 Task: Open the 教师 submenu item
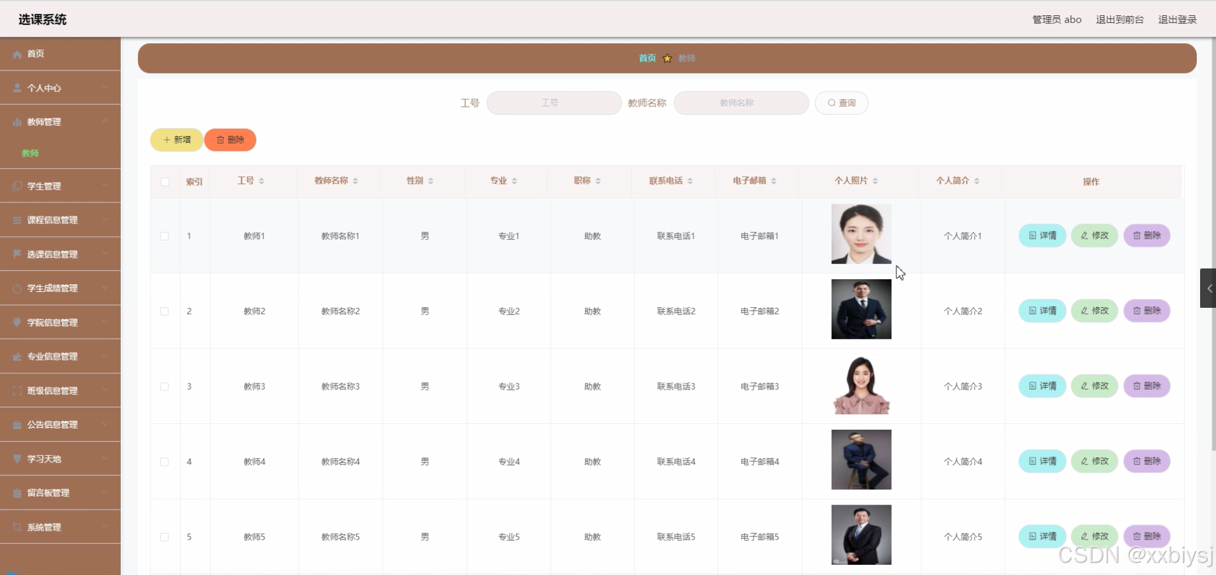click(30, 153)
